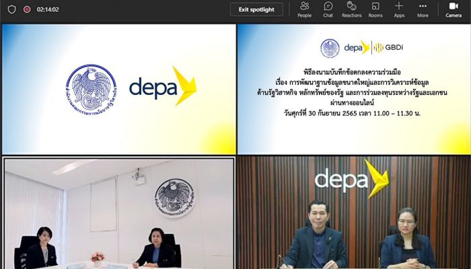The width and height of the screenshot is (471, 269).
Task: Open the Apps menu
Action: (399, 9)
